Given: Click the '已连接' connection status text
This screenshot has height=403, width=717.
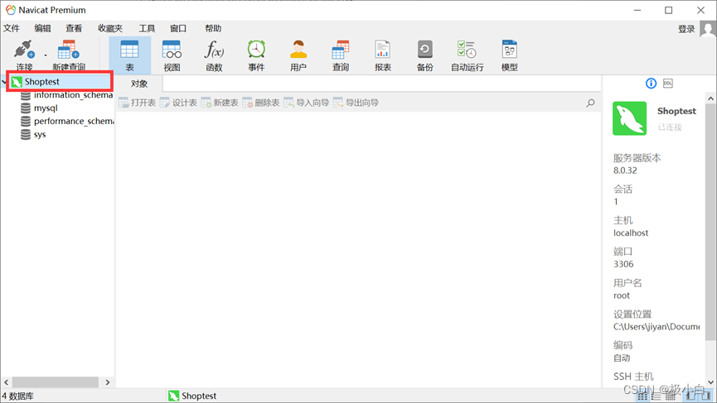Looking at the screenshot, I should (x=670, y=127).
